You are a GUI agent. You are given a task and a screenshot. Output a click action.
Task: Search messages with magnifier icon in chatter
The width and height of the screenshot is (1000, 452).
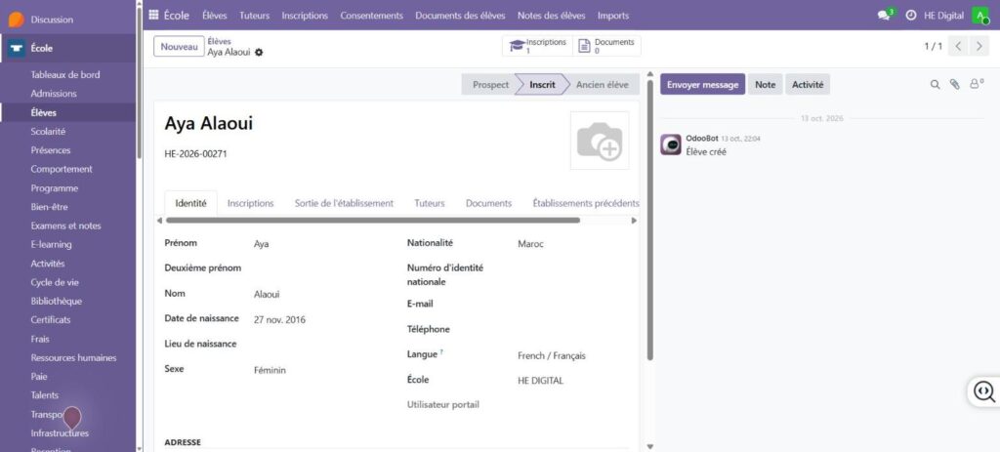[x=935, y=84]
